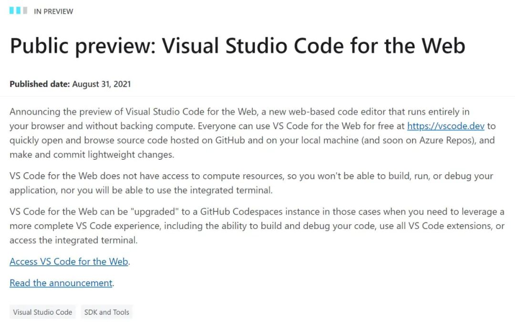
Task: Click the word Web in the title heading
Action: [442, 46]
